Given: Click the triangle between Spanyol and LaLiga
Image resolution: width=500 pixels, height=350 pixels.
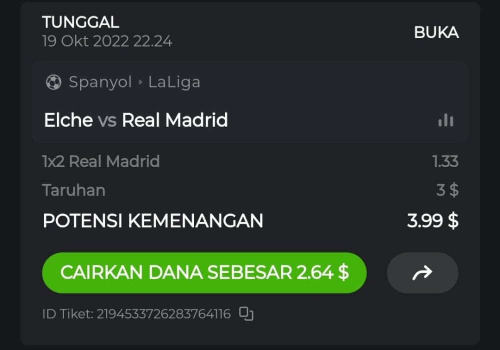Looking at the screenshot, I should click(x=140, y=83).
